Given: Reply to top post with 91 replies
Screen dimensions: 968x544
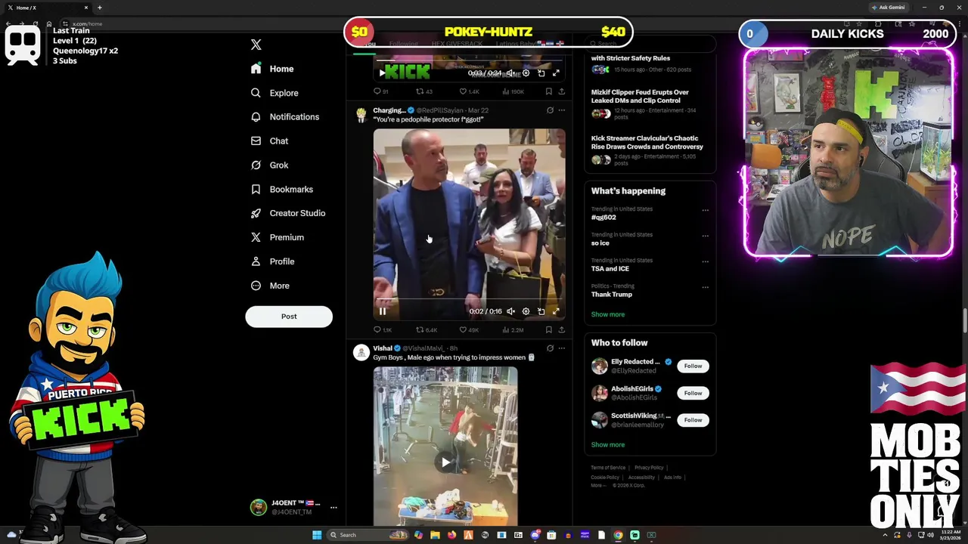Looking at the screenshot, I should point(381,91).
